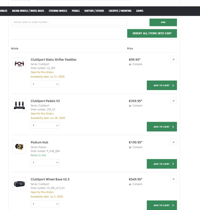Select the price €549.95 text

135,179
